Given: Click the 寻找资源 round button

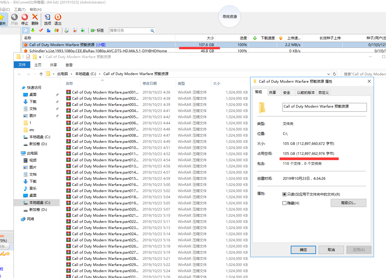Looking at the screenshot, I should [230, 17].
